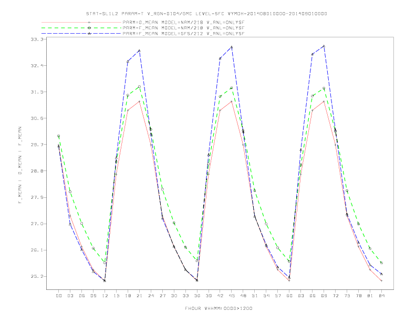Select the blue F_MEAN GFS/212 legend entry
Image resolution: width=416 pixels, height=322 pixels.
[143, 34]
